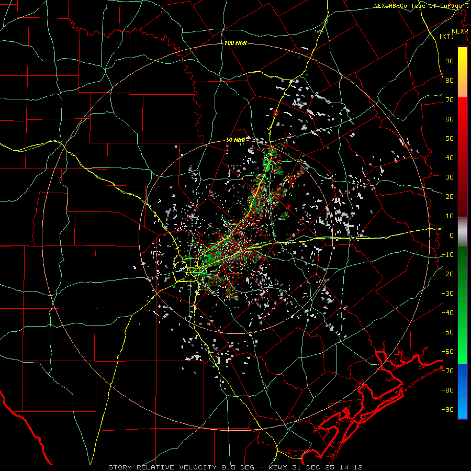Click the 40 value on the velocity scale

pos(450,158)
